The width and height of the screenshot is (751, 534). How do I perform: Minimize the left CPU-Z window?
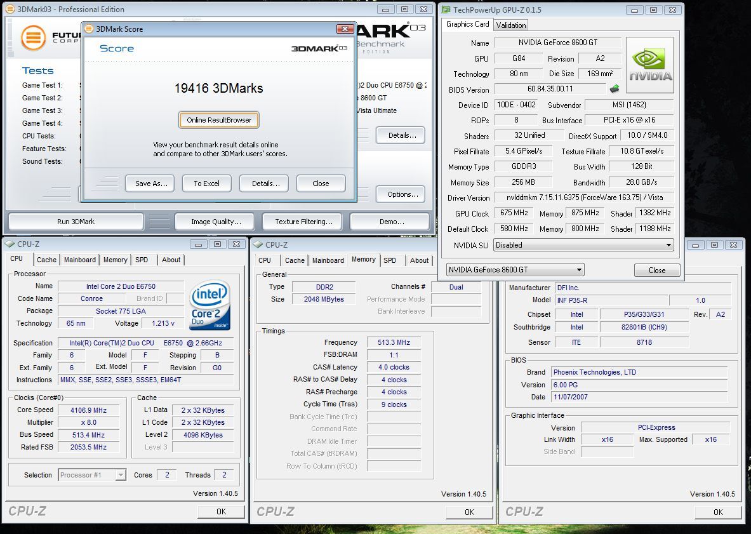[x=198, y=244]
